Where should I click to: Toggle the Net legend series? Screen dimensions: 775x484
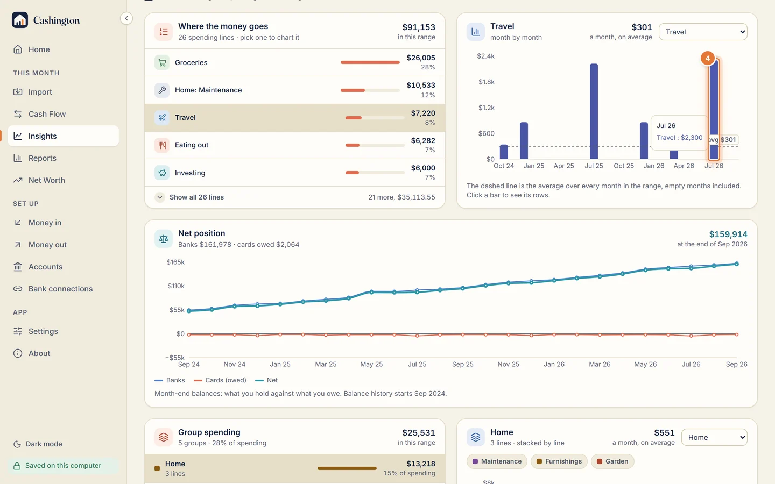(266, 380)
